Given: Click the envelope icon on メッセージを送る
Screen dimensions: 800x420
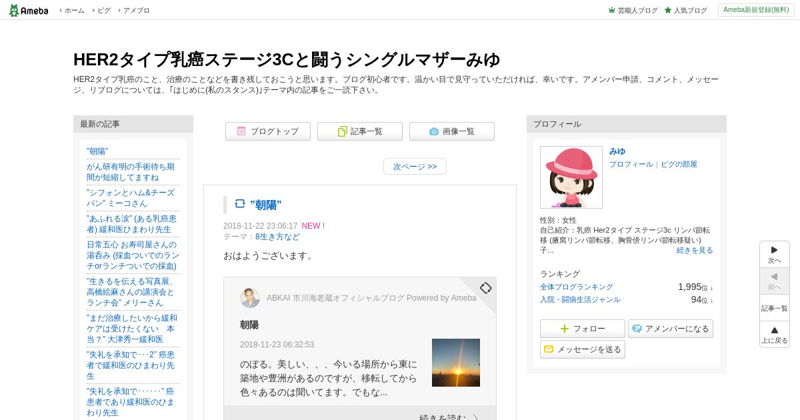Looking at the screenshot, I should tap(549, 349).
